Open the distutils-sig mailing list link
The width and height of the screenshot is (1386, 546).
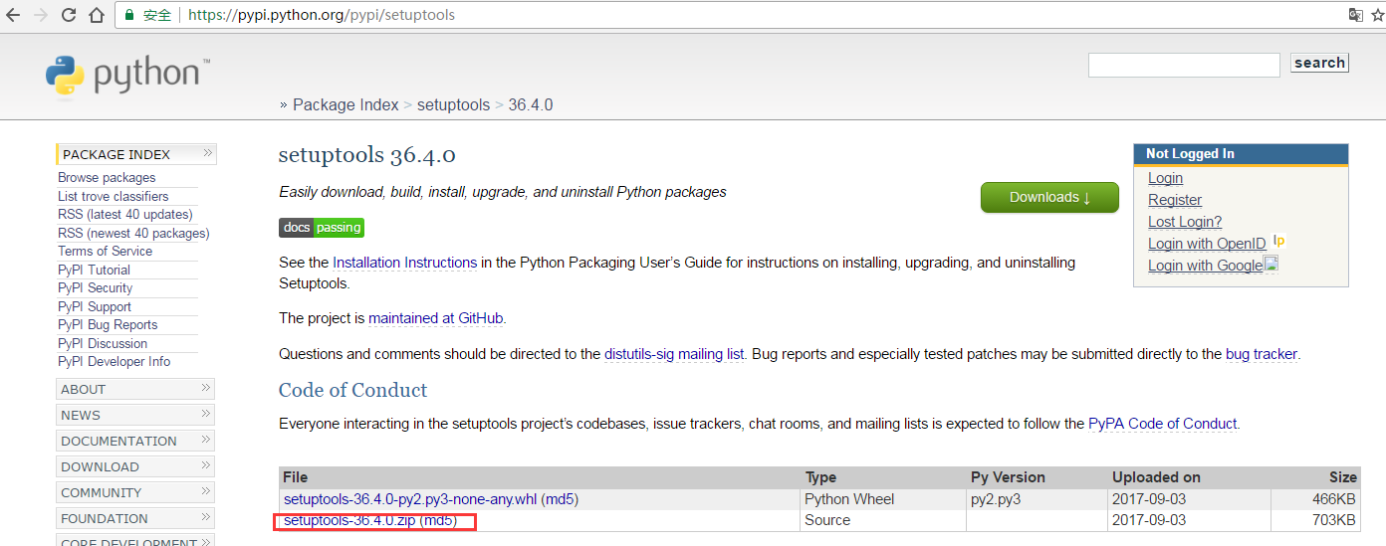674,353
